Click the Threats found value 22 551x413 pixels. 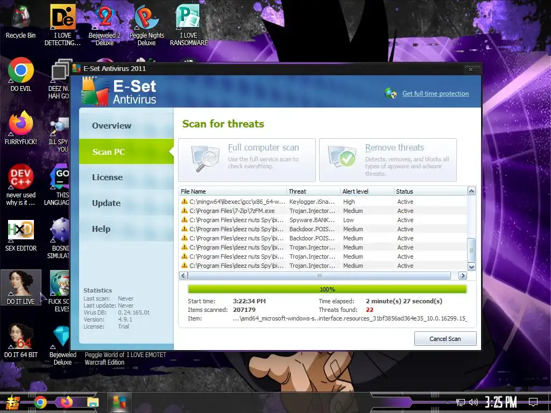[x=370, y=310]
